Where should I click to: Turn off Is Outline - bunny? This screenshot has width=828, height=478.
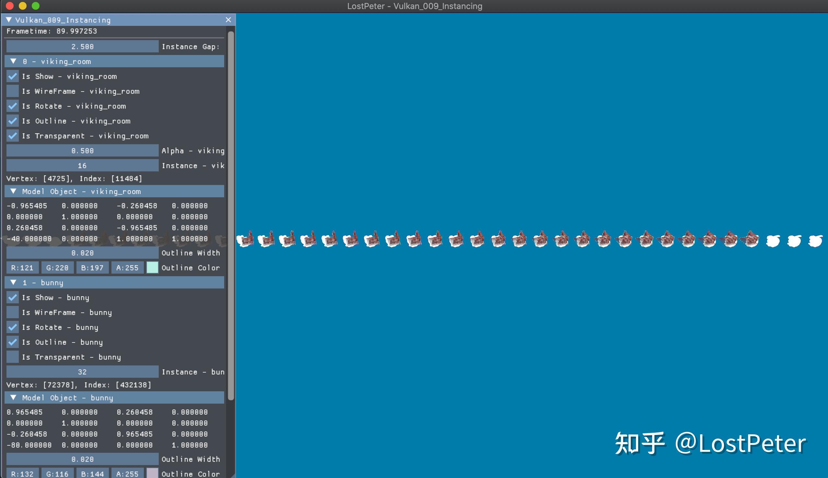click(x=13, y=342)
